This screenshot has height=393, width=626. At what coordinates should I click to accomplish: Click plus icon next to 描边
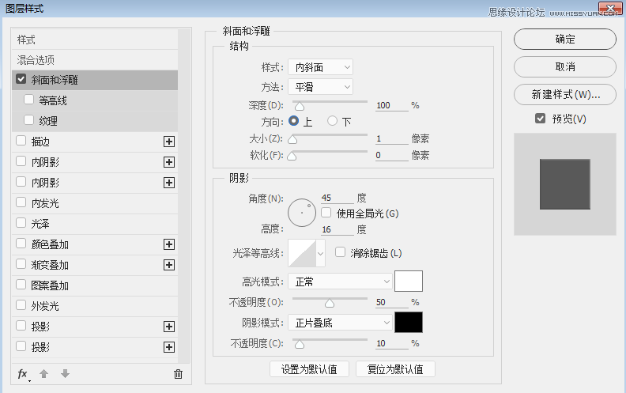tap(169, 142)
